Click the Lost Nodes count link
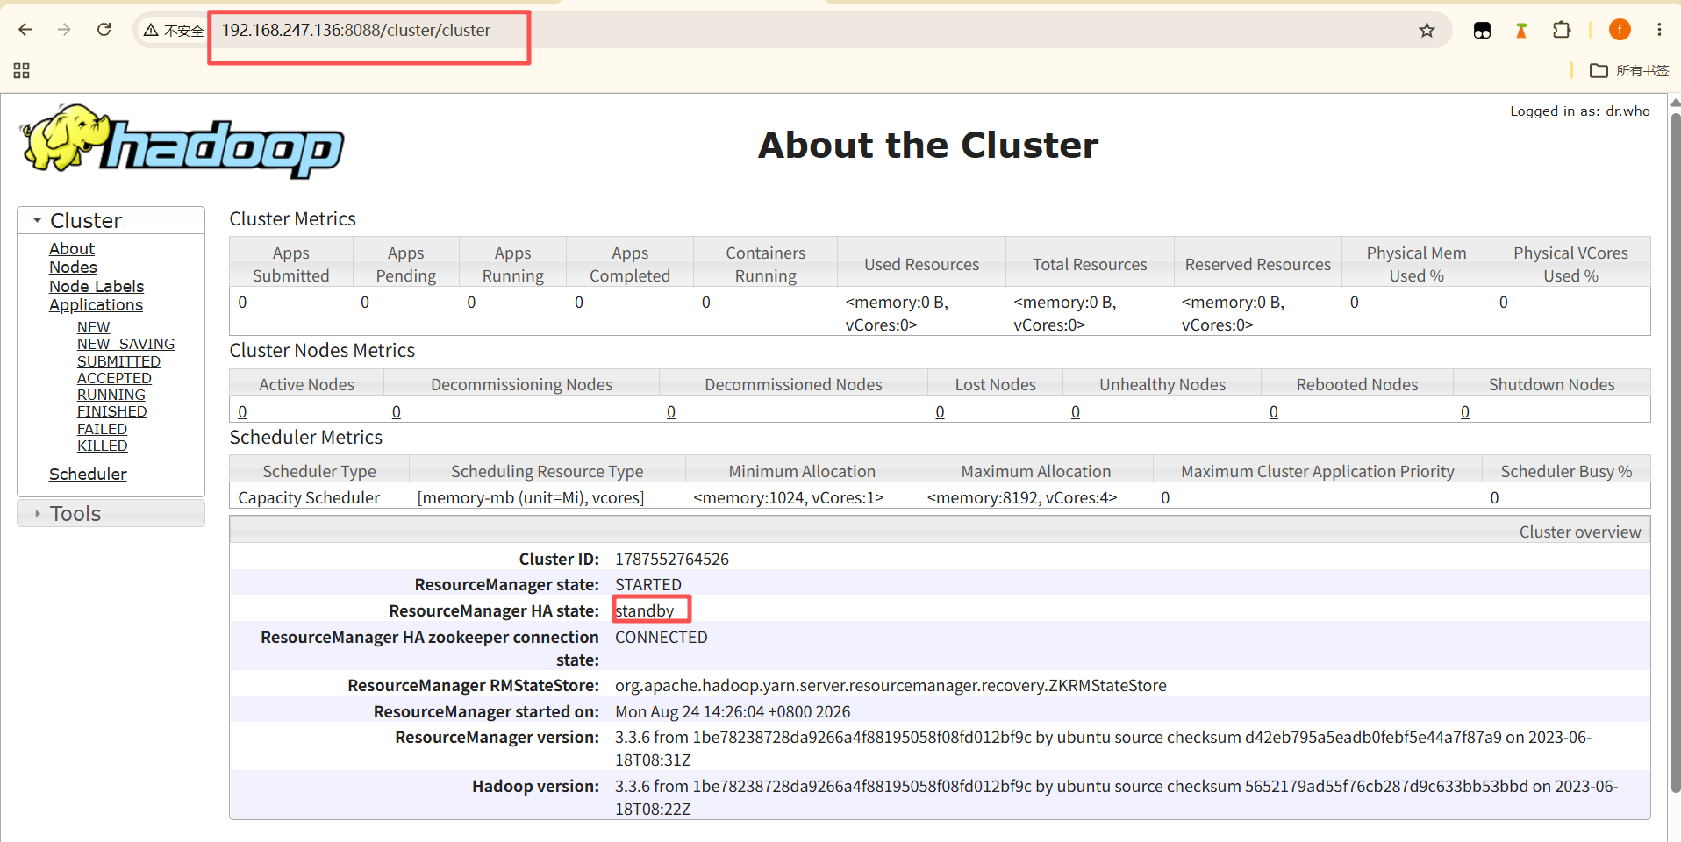 pyautogui.click(x=940, y=412)
